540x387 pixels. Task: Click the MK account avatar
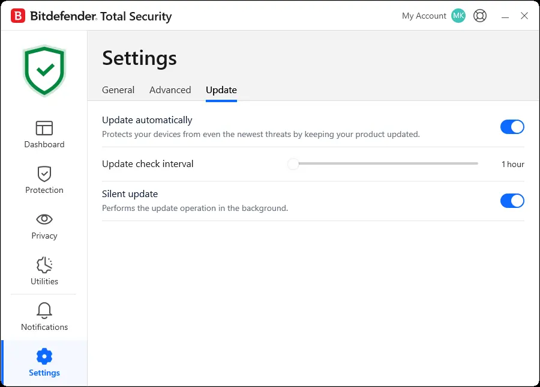tap(458, 16)
